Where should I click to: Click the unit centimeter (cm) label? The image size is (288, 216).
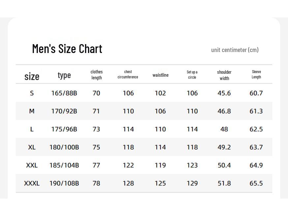tap(235, 50)
